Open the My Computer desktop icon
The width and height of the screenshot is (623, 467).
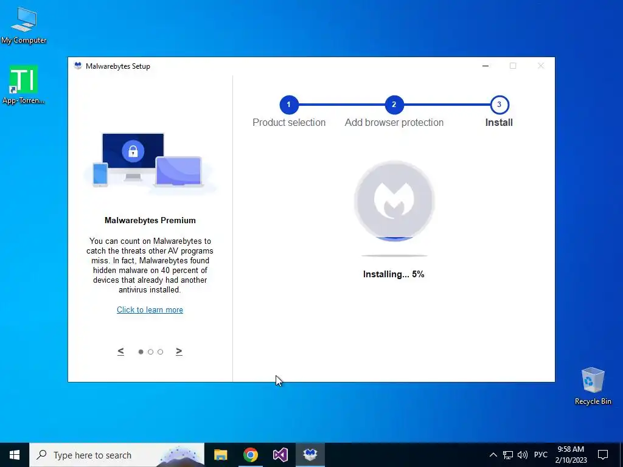24,26
